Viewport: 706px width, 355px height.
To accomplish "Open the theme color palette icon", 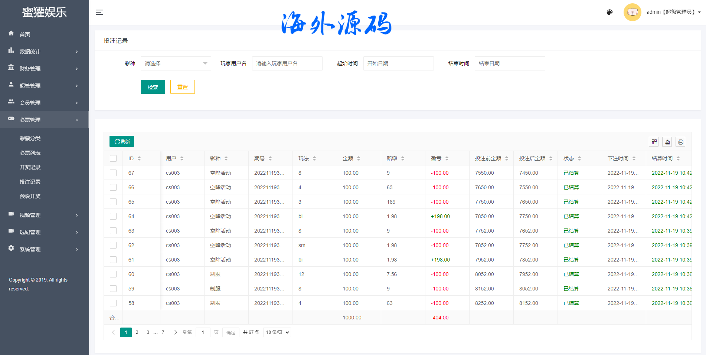I will 609,12.
